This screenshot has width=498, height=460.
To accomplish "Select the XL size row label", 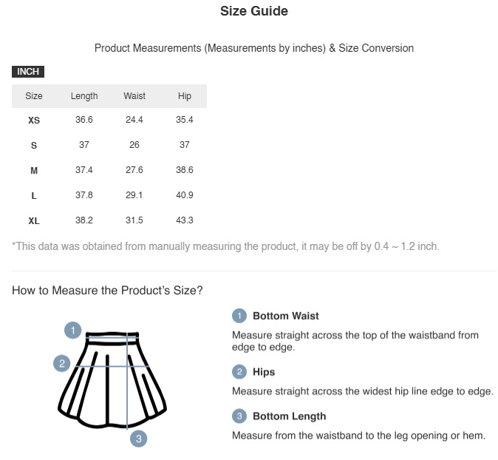I will tap(34, 221).
